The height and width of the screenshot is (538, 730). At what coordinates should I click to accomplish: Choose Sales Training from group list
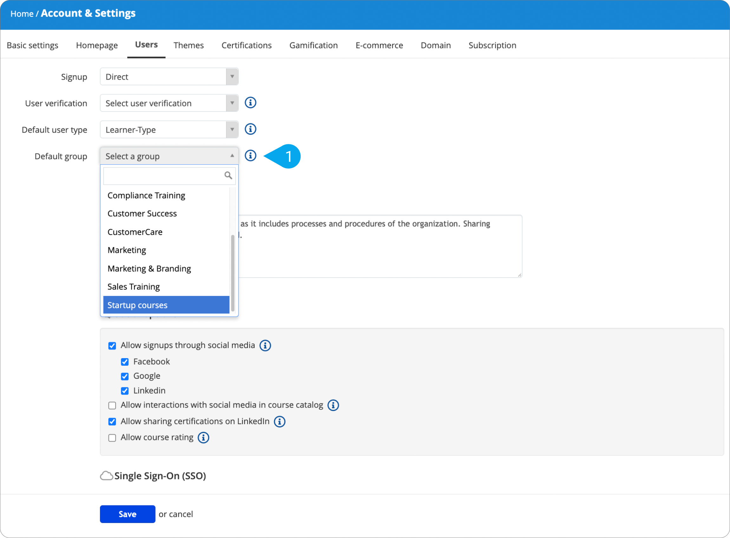click(166, 287)
